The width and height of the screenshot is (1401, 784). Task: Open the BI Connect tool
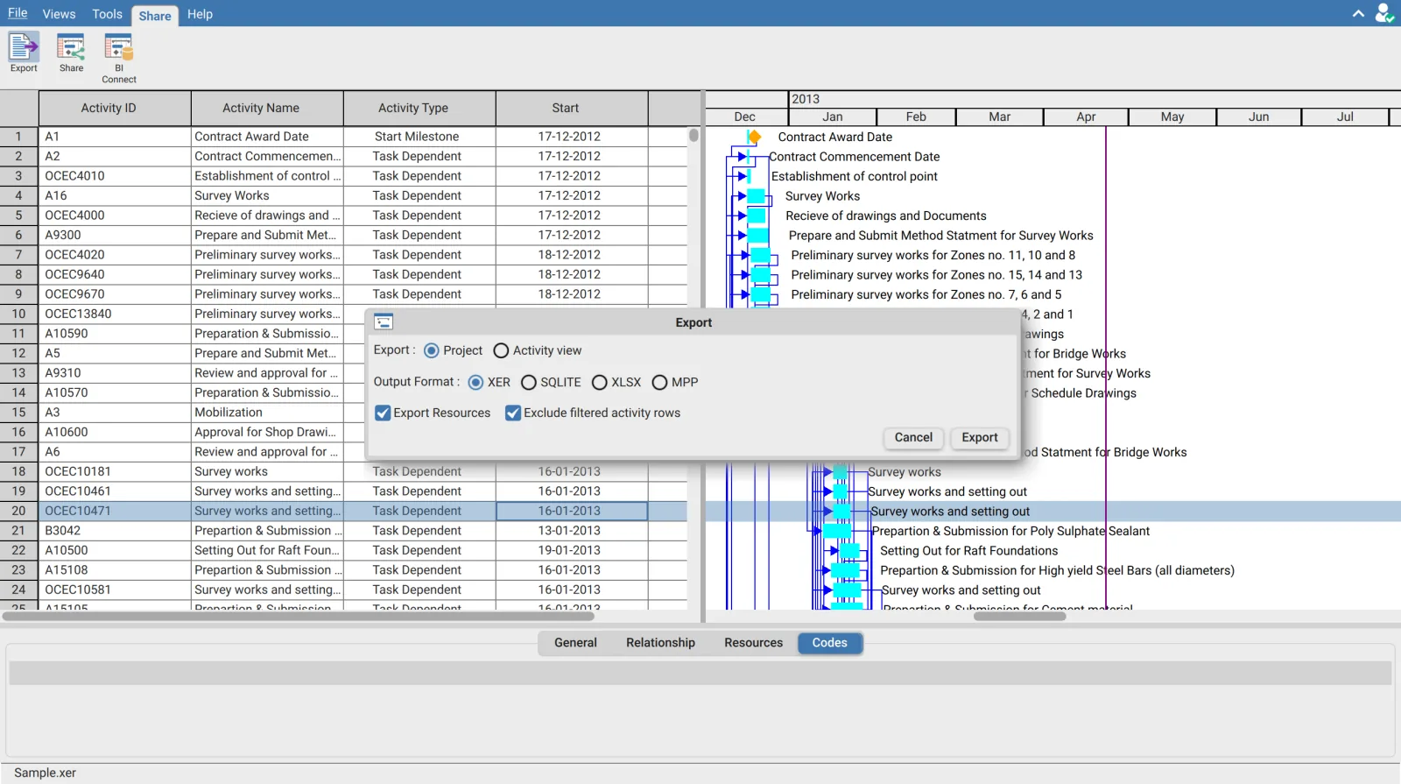118,58
